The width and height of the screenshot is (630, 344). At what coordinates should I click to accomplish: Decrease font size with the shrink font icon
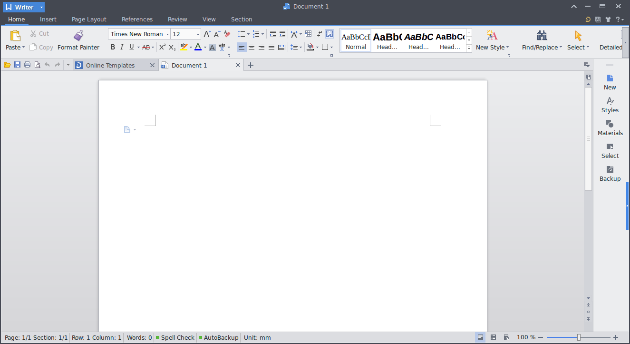coord(217,34)
